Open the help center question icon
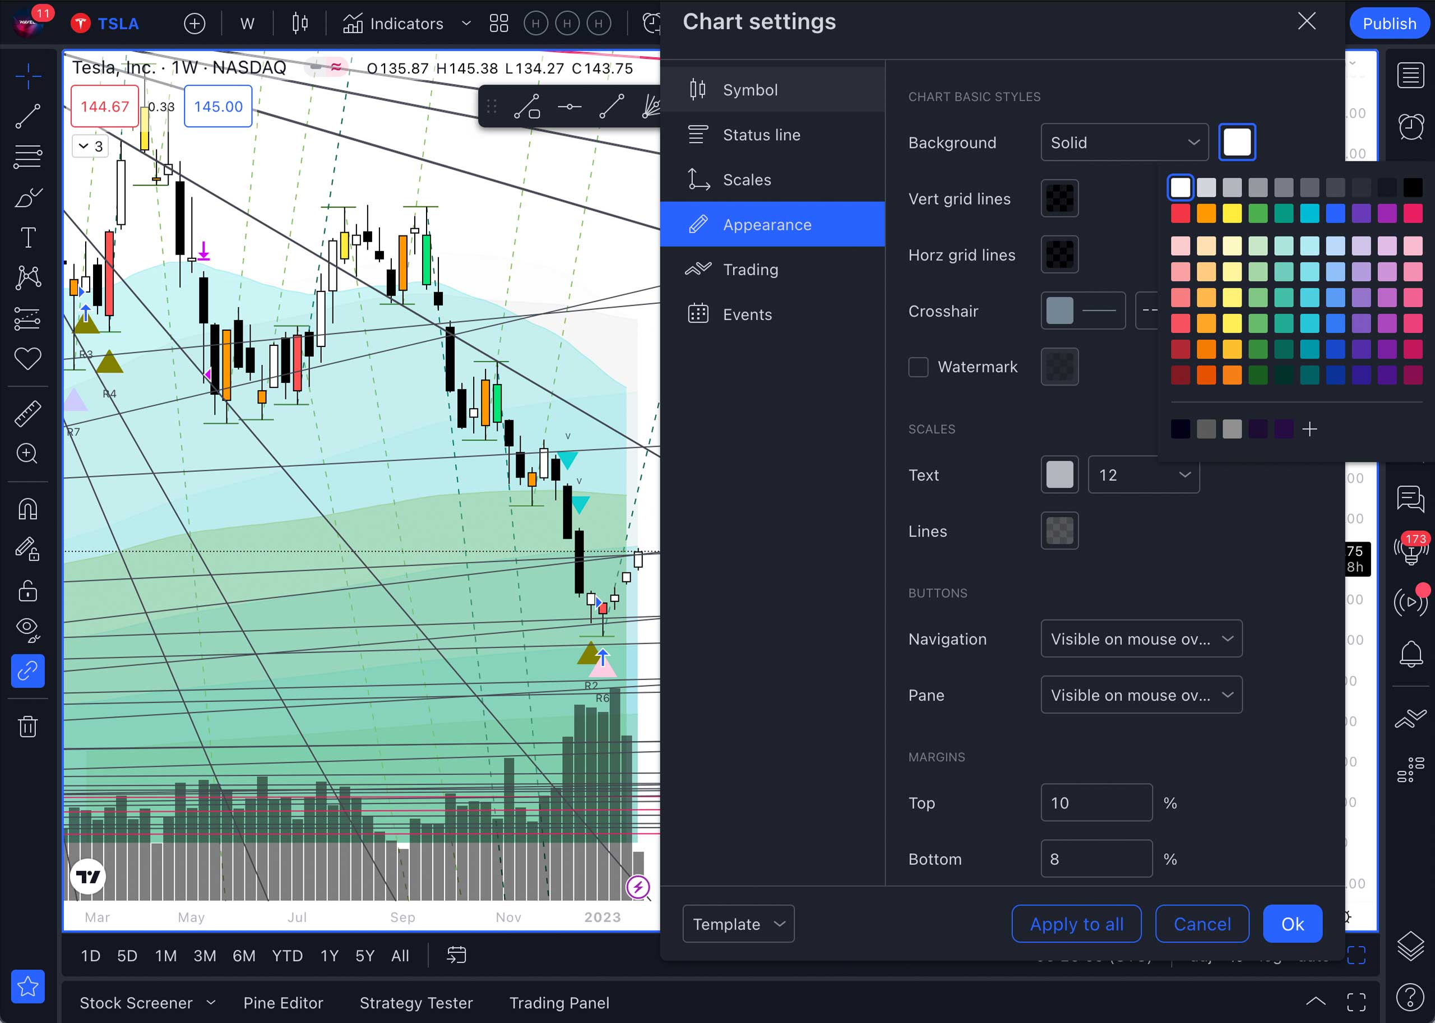The image size is (1435, 1023). coord(1410,997)
